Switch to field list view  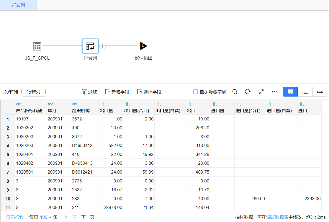305,92
